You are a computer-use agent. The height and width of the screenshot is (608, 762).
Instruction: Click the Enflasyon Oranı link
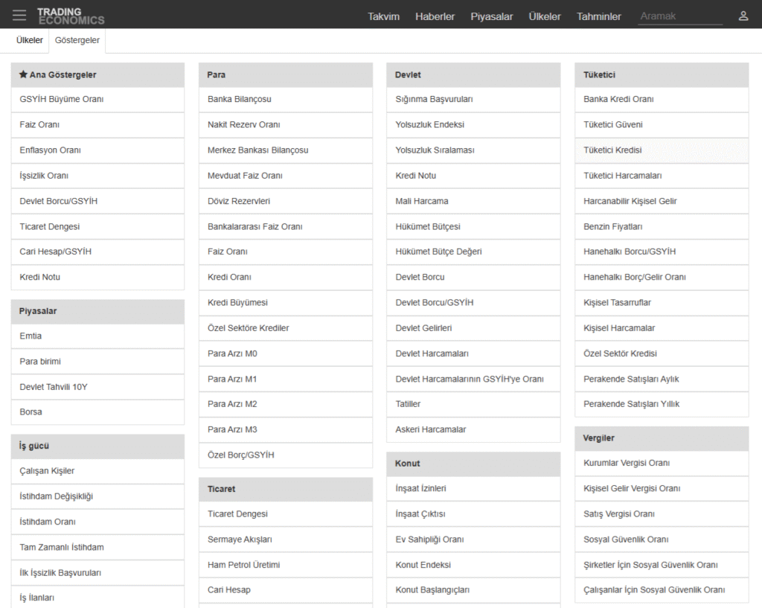point(50,150)
